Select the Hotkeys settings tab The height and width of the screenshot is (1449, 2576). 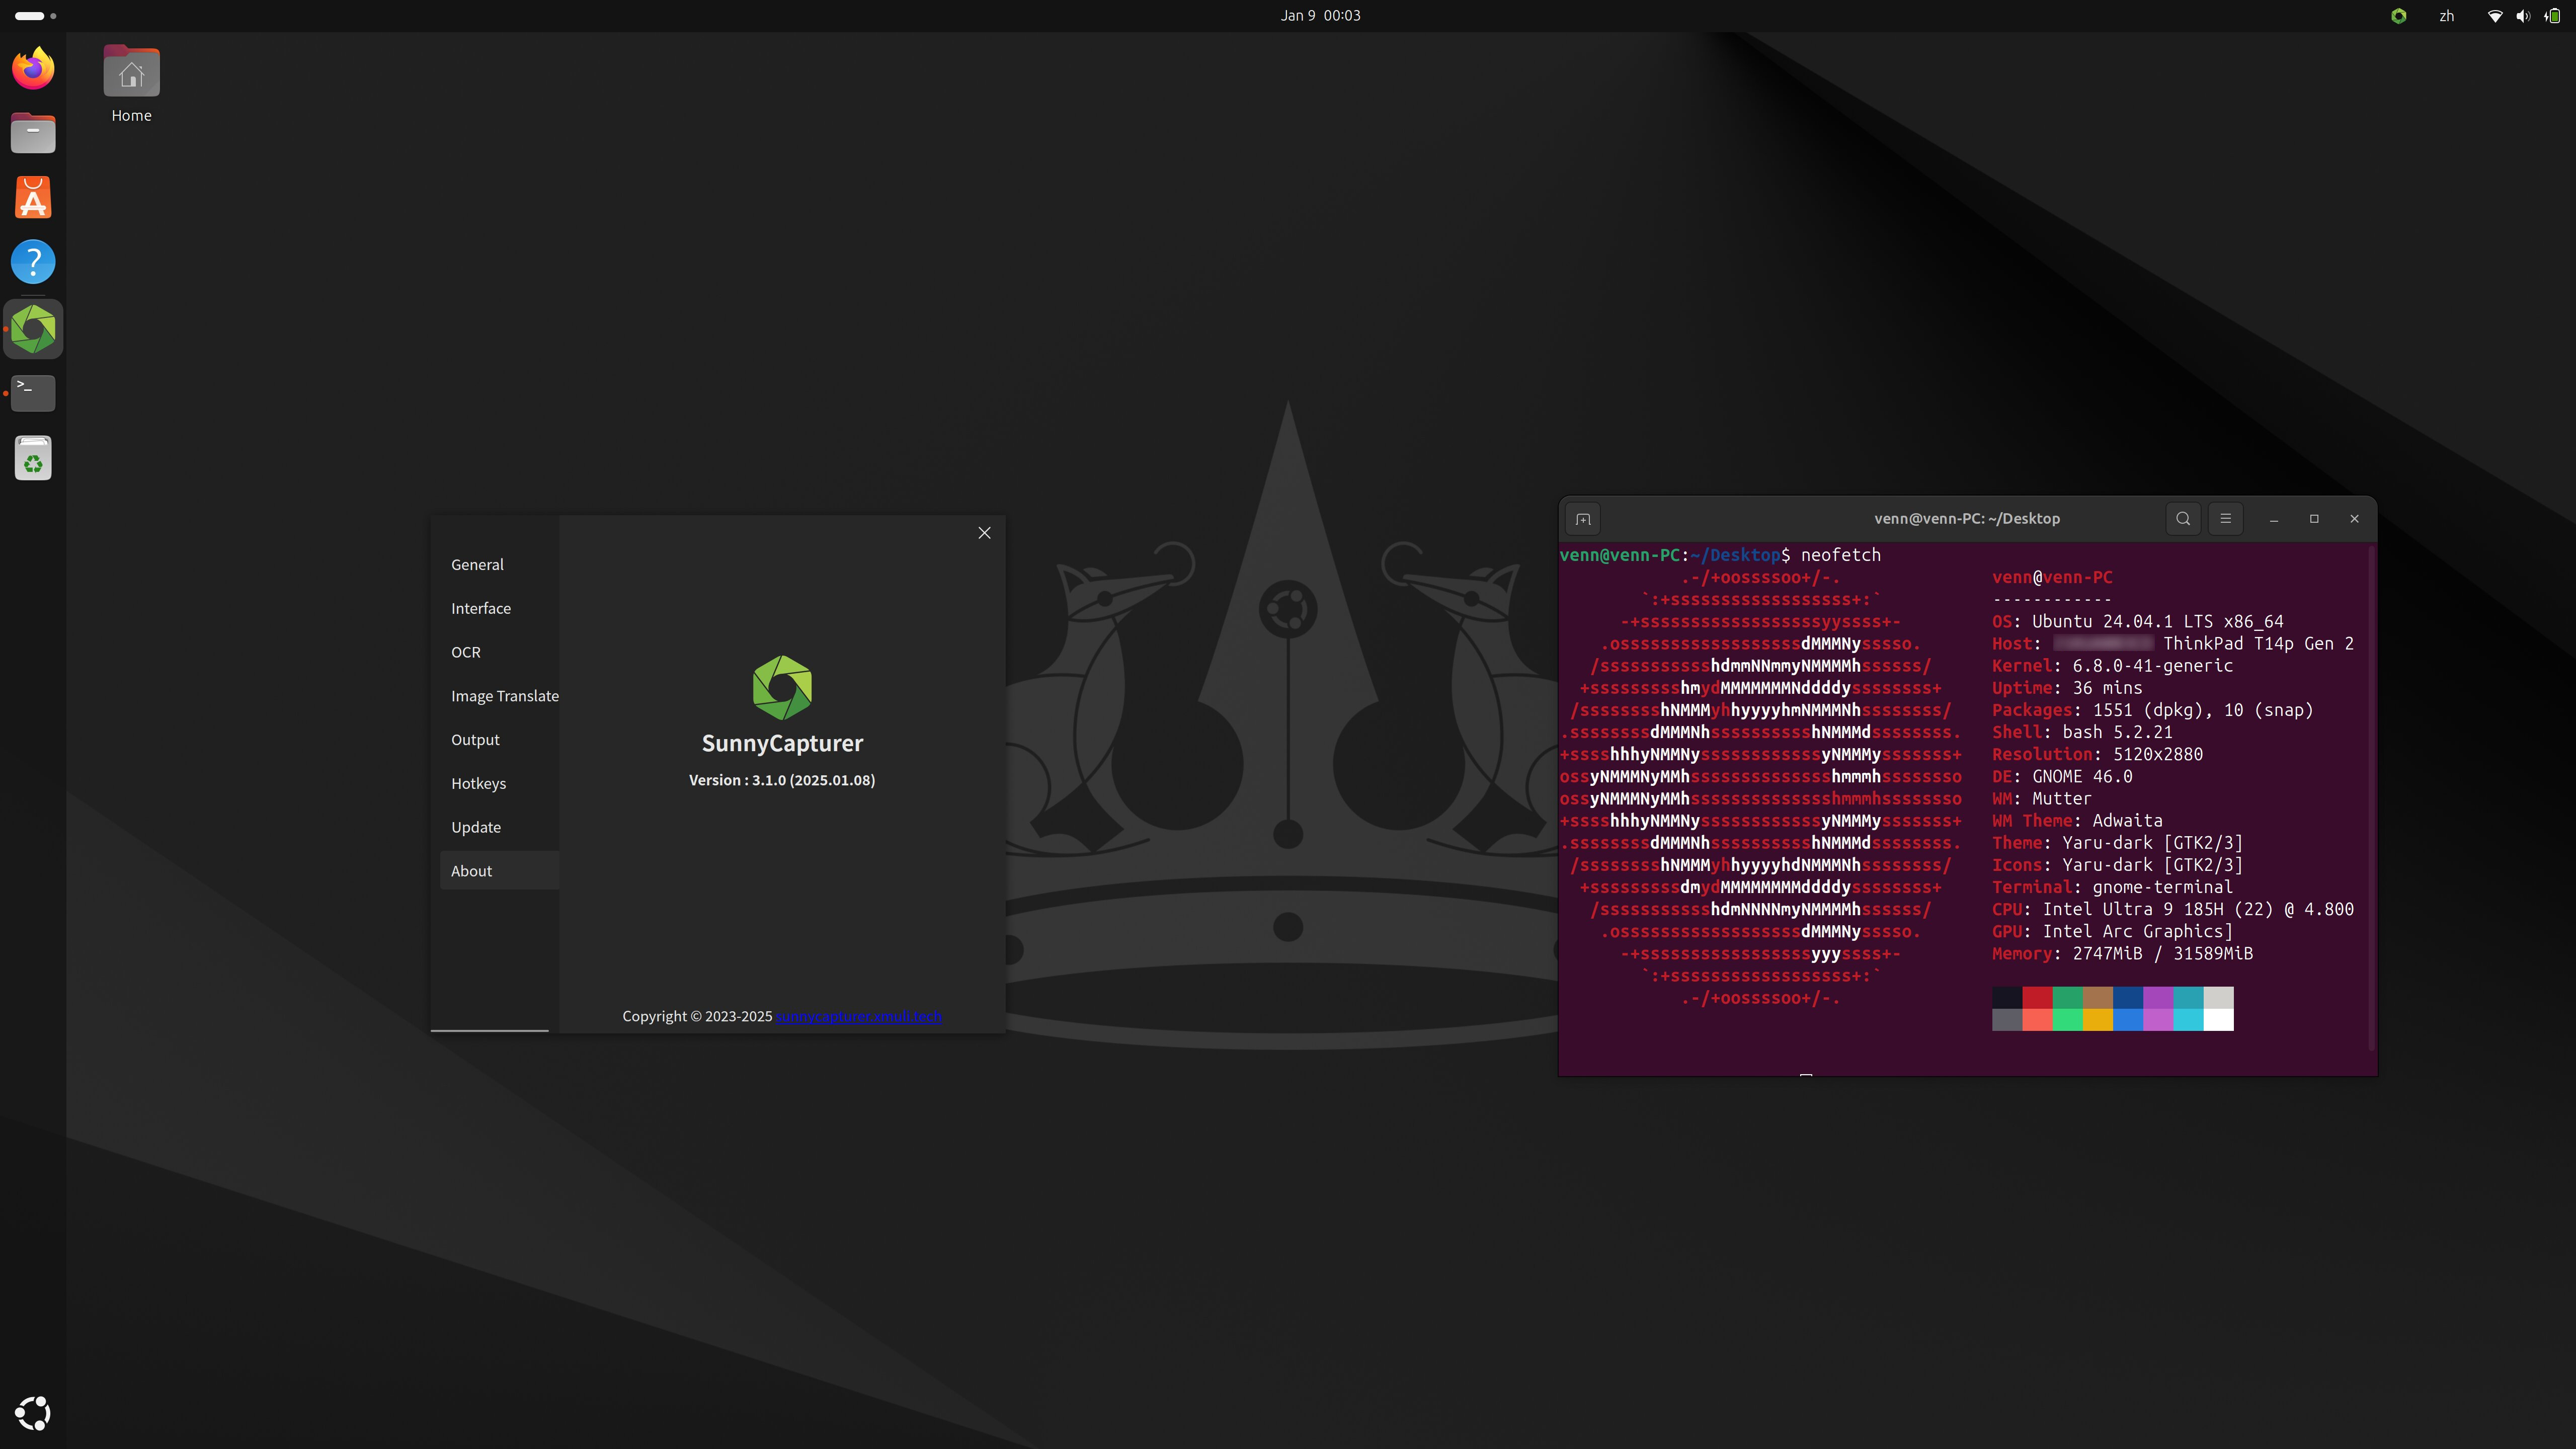[x=499, y=784]
